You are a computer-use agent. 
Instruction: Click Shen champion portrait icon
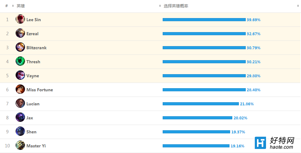[20, 131]
